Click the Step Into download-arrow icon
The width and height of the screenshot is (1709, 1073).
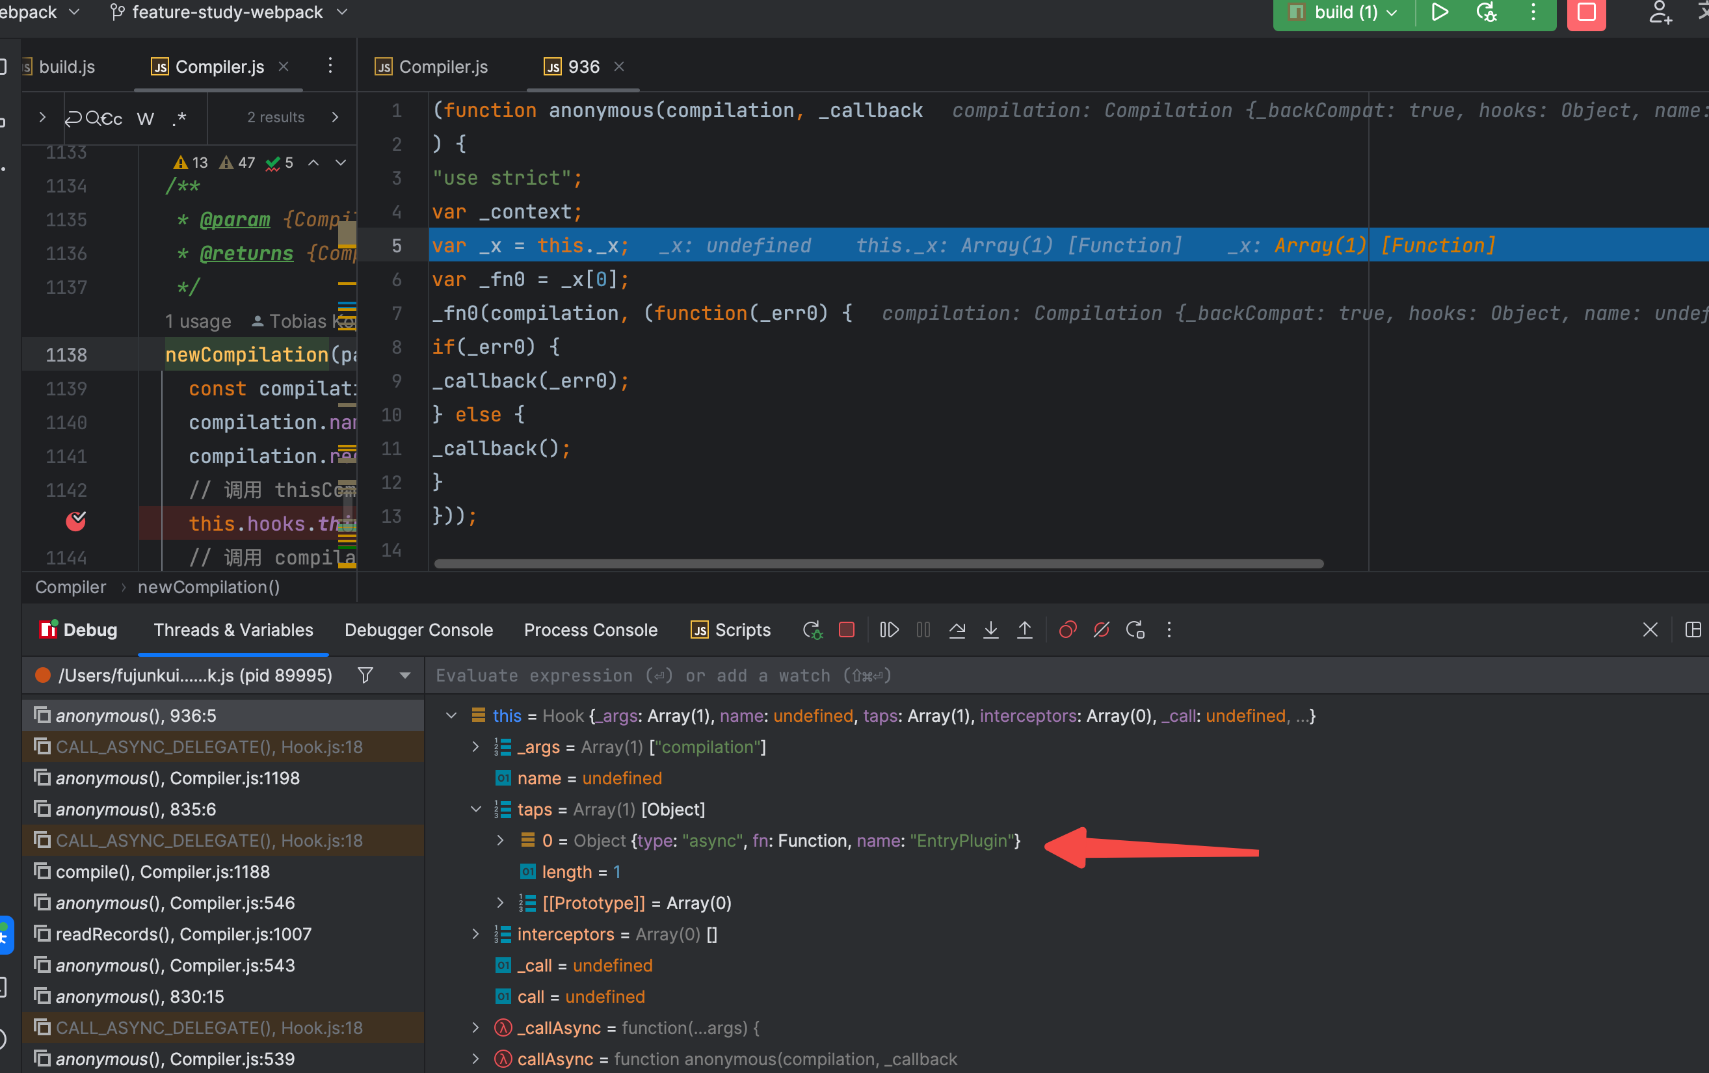[x=991, y=629]
